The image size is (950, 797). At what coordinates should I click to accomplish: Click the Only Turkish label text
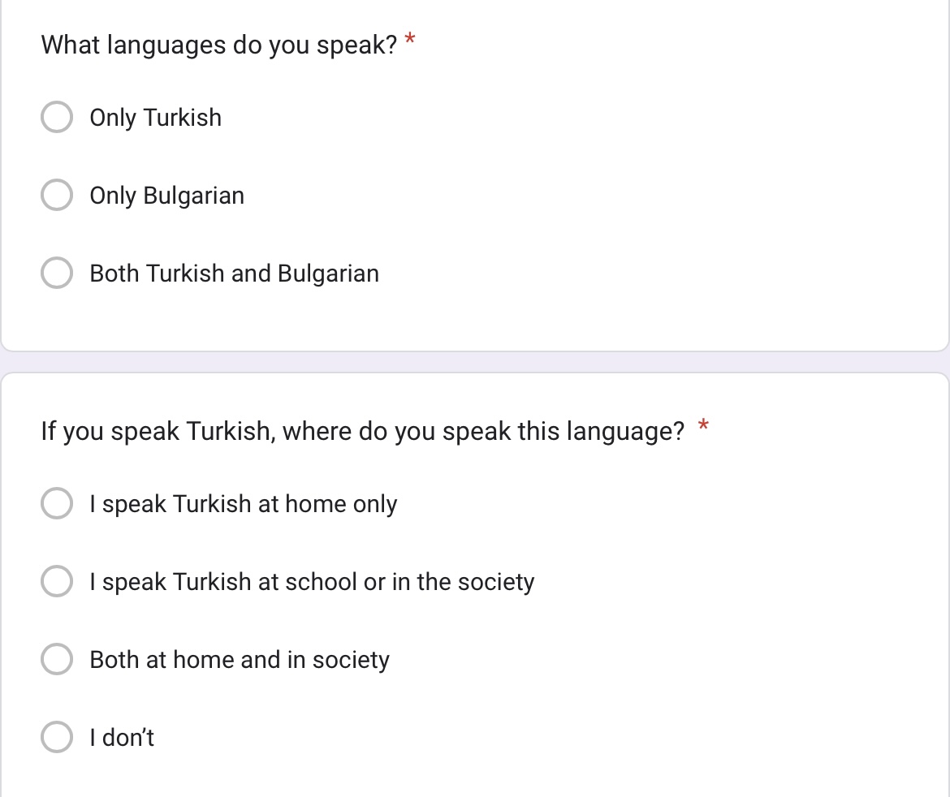tap(156, 118)
